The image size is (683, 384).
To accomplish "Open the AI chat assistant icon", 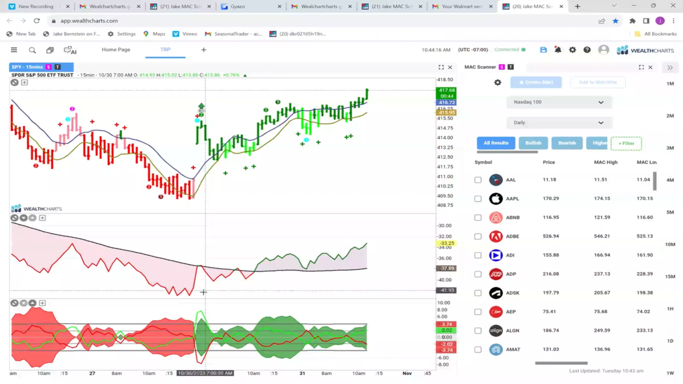I will pos(70,50).
